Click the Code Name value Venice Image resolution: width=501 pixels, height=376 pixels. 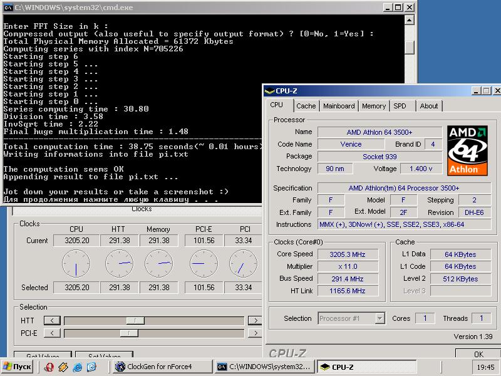click(x=351, y=144)
